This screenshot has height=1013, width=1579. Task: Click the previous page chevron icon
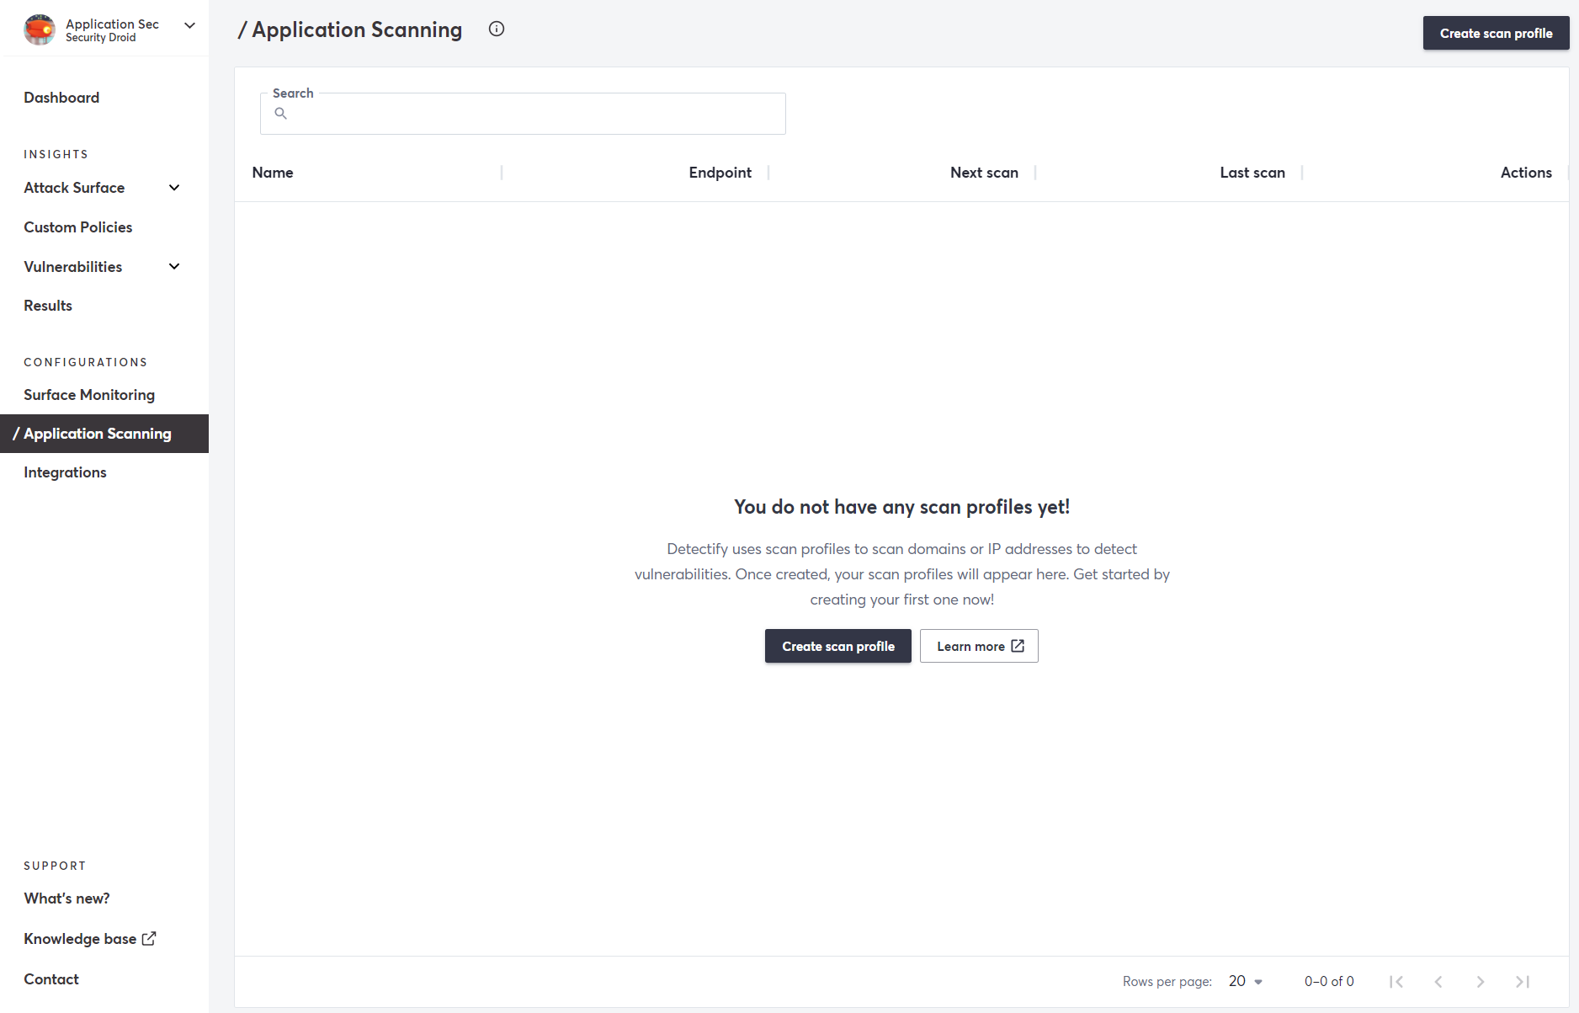pyautogui.click(x=1438, y=981)
